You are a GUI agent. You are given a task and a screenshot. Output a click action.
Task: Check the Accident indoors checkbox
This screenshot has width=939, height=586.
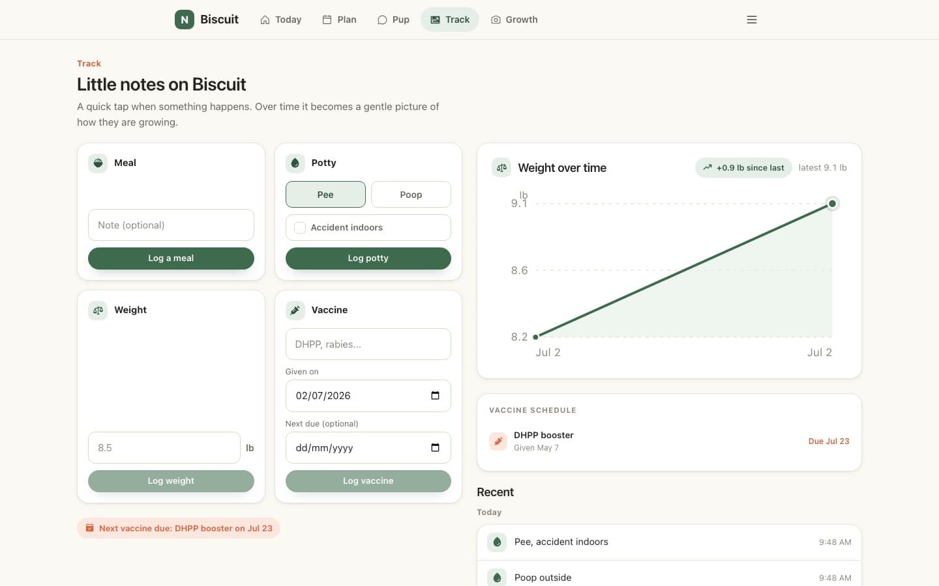300,227
